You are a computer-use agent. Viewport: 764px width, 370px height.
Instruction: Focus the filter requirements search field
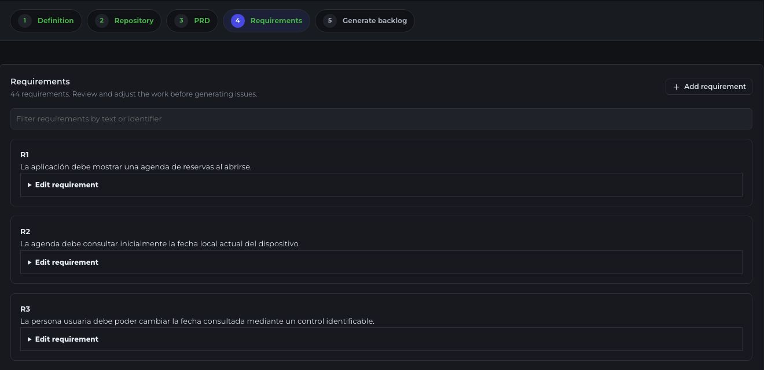pos(381,119)
